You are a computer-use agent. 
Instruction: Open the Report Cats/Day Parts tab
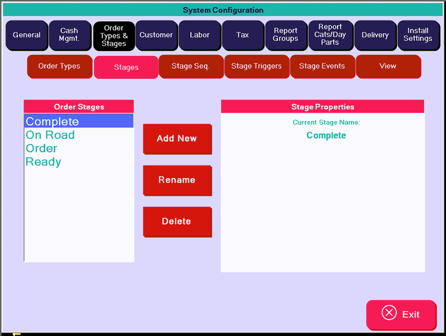[x=330, y=35]
